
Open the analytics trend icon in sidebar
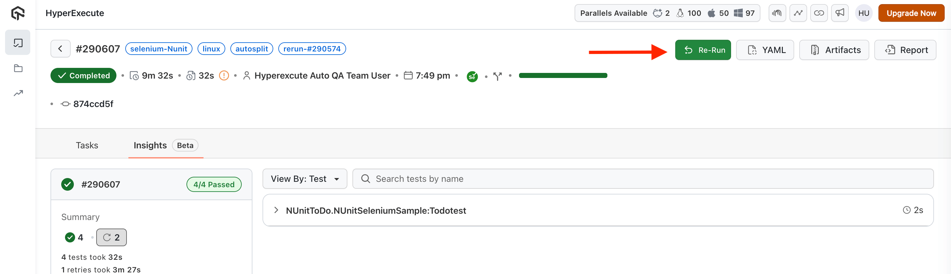pos(18,93)
